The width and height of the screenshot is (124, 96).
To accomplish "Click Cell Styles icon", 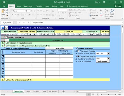I will (x=70, y=16).
